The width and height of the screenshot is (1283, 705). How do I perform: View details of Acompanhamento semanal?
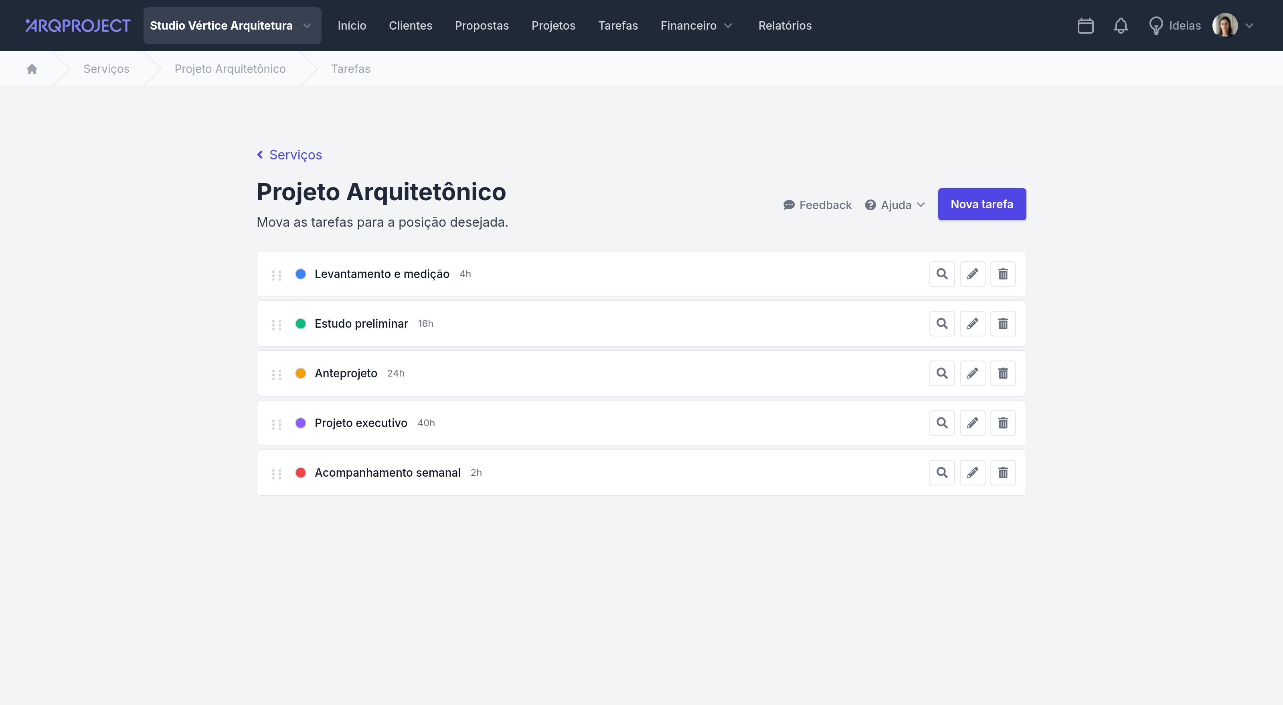[942, 473]
